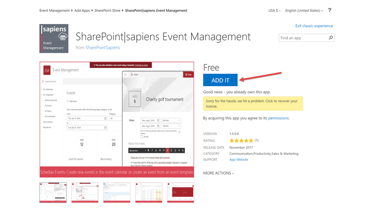The width and height of the screenshot is (374, 214).
Task: Click the help question mark icon
Action: (x=329, y=10)
